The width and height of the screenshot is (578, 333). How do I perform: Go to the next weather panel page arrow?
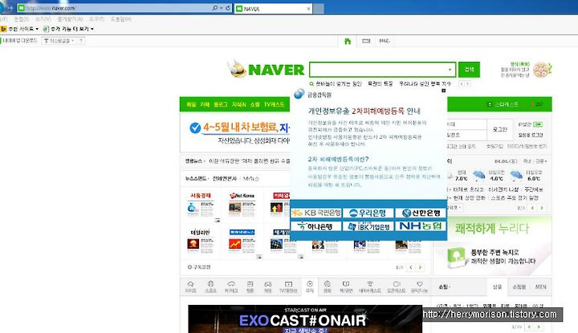(x=542, y=208)
